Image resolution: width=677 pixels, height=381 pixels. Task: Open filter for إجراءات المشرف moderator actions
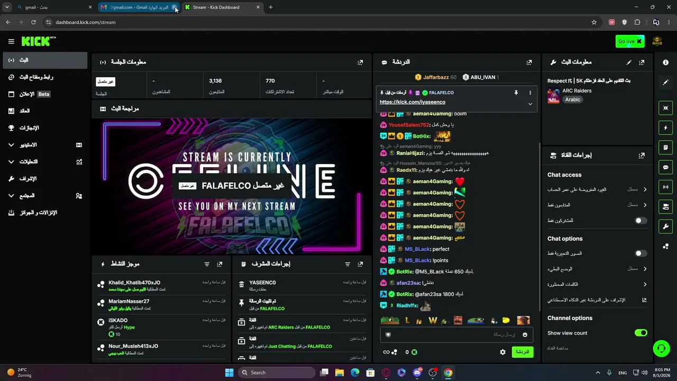click(x=347, y=264)
